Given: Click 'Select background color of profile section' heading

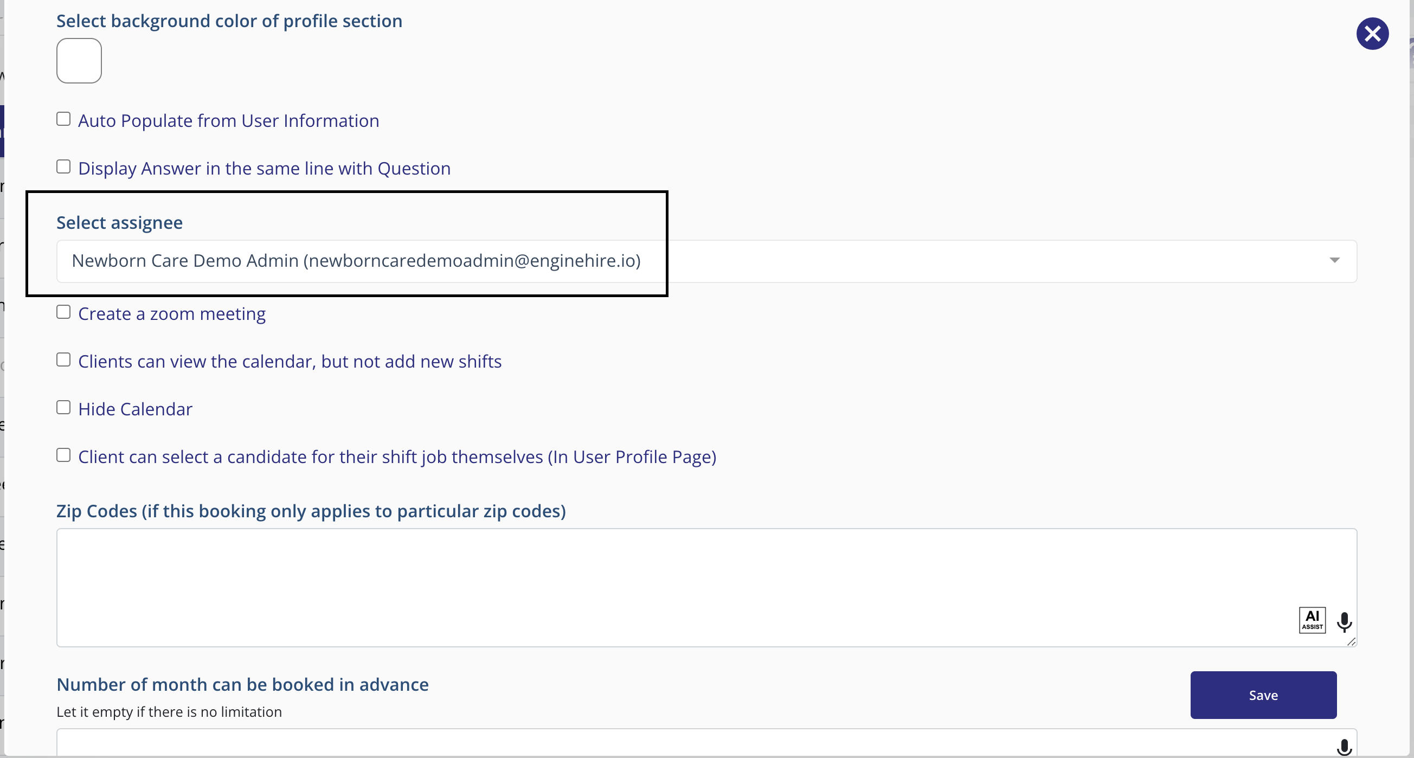Looking at the screenshot, I should [x=229, y=21].
